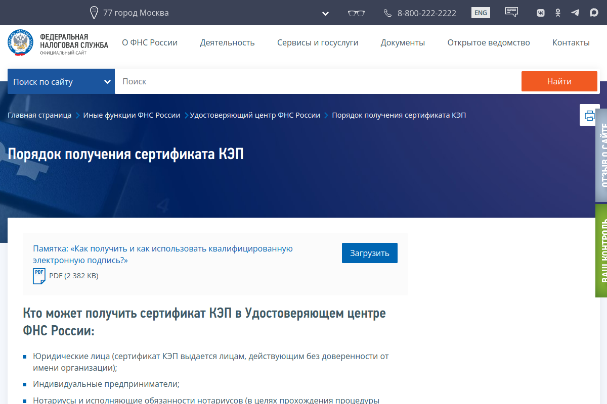The width and height of the screenshot is (607, 404).
Task: Click the 'Федеральная налоговая служба' site title
Action: pos(74,42)
